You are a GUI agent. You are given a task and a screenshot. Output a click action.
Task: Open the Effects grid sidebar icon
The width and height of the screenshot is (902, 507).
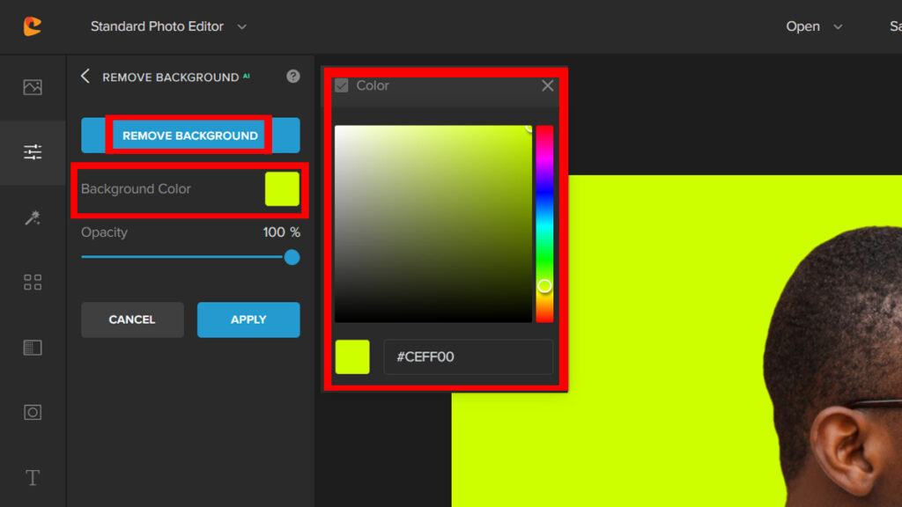[33, 283]
